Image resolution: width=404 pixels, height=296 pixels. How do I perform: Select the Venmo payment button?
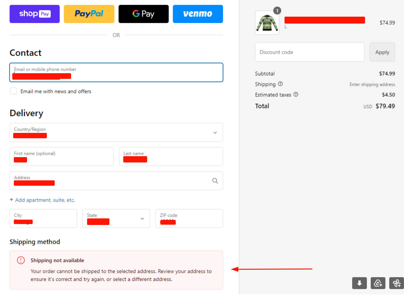coord(198,14)
